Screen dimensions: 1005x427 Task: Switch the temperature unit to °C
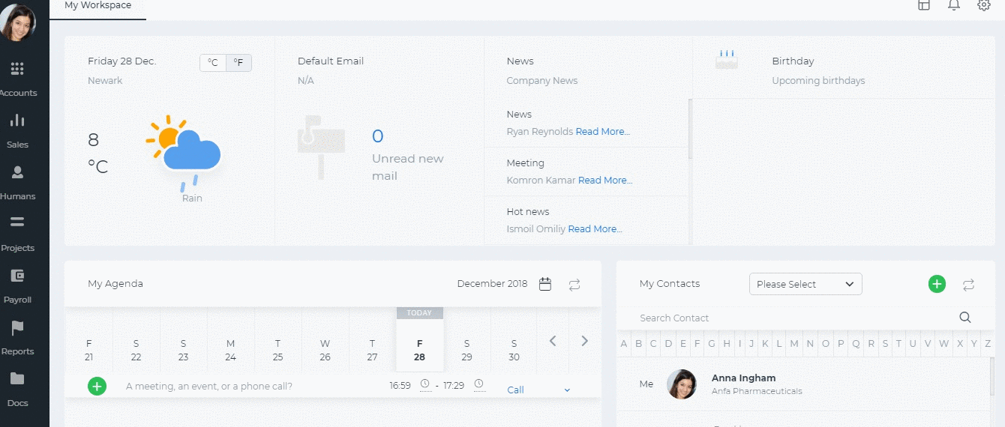(213, 63)
